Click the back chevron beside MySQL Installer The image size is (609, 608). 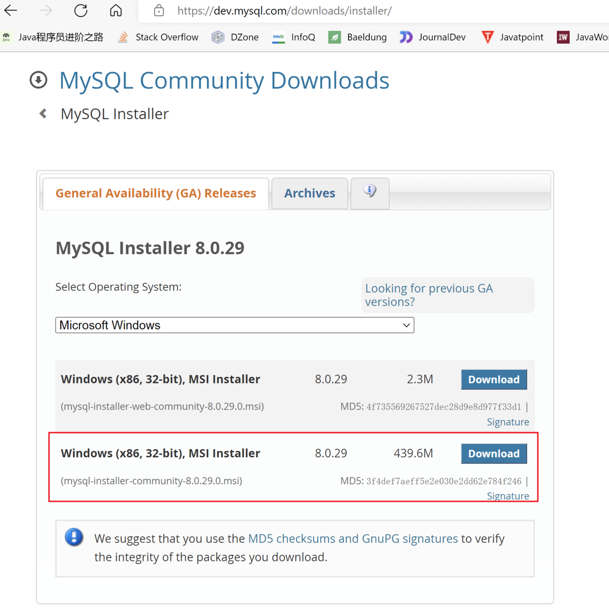tap(43, 114)
